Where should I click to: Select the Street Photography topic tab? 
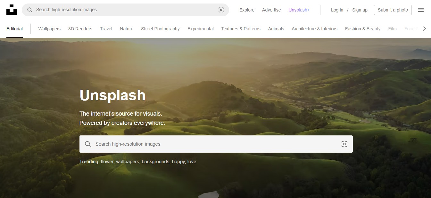point(160,29)
